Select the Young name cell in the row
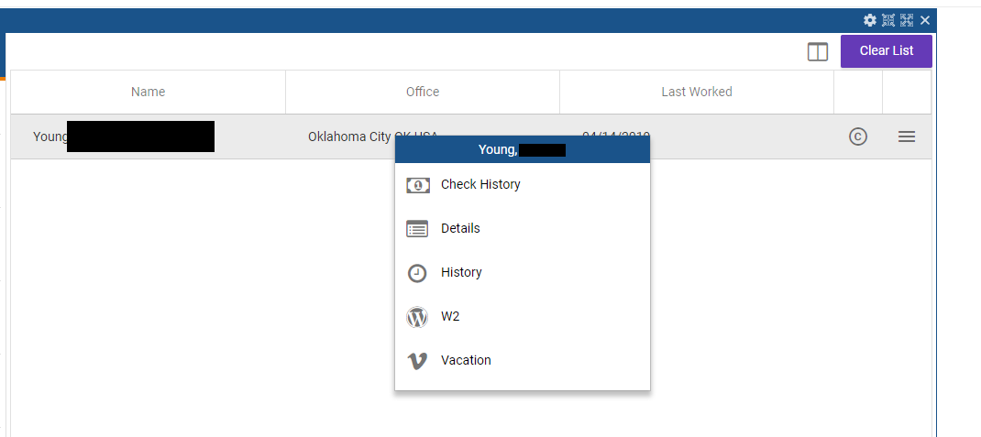Image resolution: width=981 pixels, height=437 pixels. pos(50,137)
